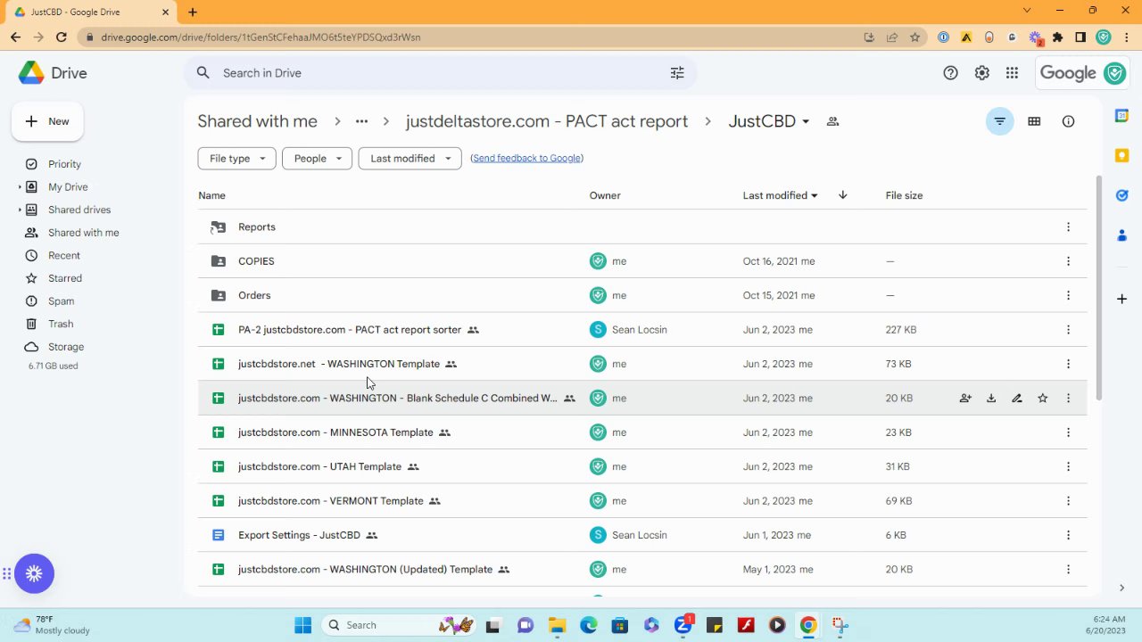Show side panel chevron
The width and height of the screenshot is (1142, 642).
click(x=1121, y=588)
